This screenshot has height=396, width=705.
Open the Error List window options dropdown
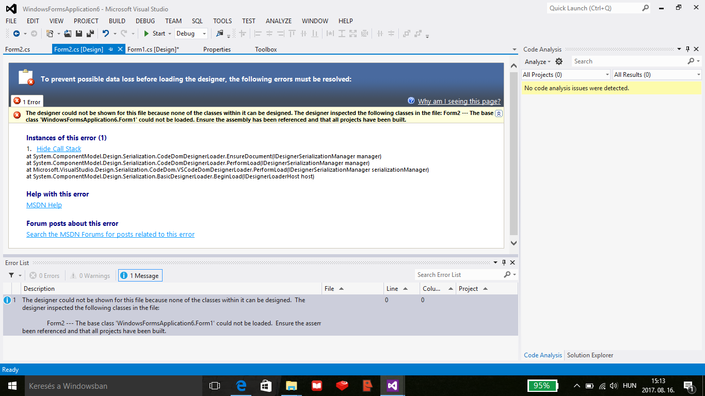[x=496, y=263]
